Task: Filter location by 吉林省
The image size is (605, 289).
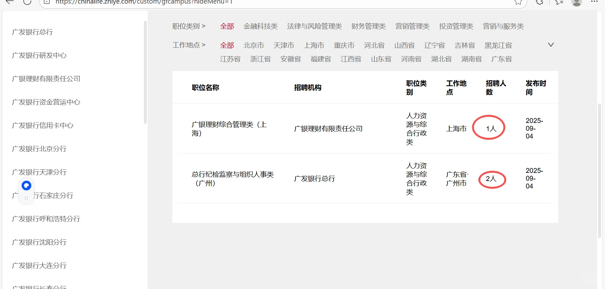Action: coord(465,45)
